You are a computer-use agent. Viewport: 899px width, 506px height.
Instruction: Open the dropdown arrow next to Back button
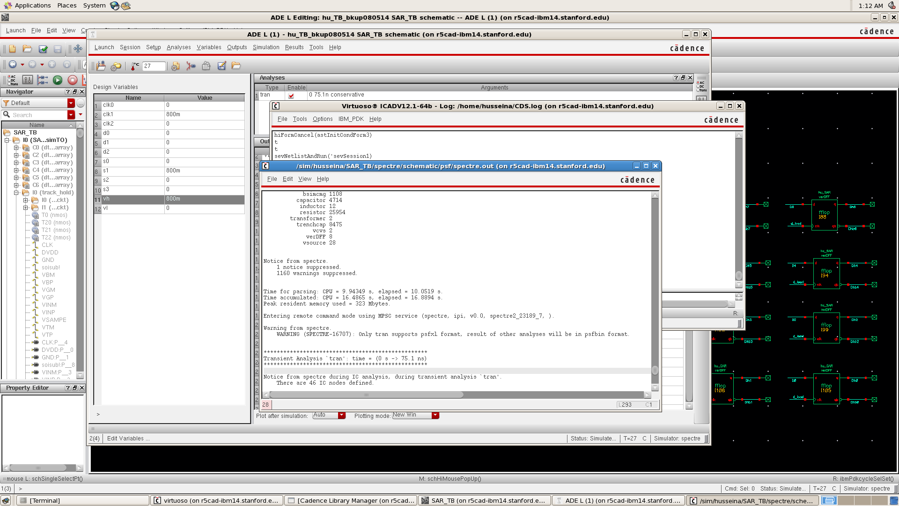[22, 65]
